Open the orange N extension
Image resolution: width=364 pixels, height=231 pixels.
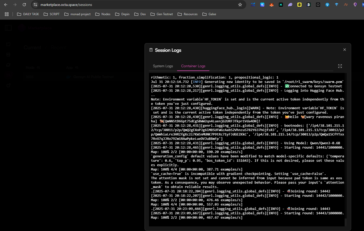tap(346, 5)
